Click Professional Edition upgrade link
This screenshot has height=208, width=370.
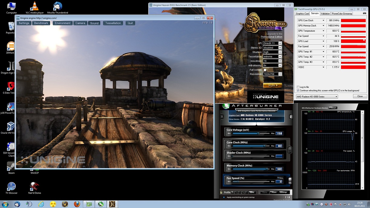click(271, 37)
